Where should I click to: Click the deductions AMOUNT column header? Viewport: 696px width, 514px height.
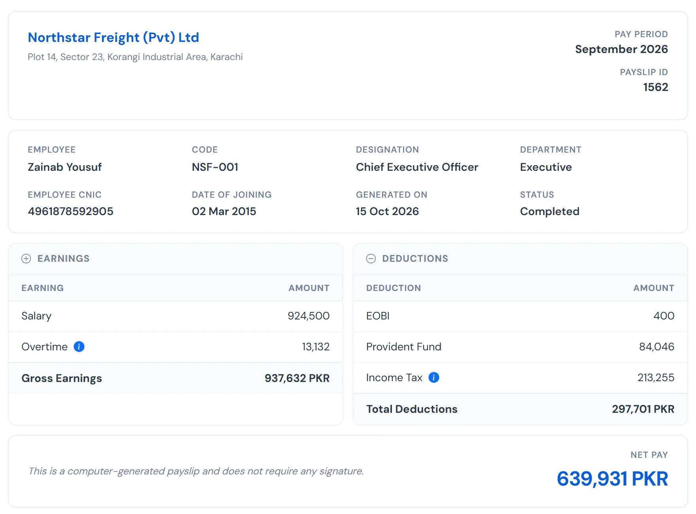tap(654, 288)
